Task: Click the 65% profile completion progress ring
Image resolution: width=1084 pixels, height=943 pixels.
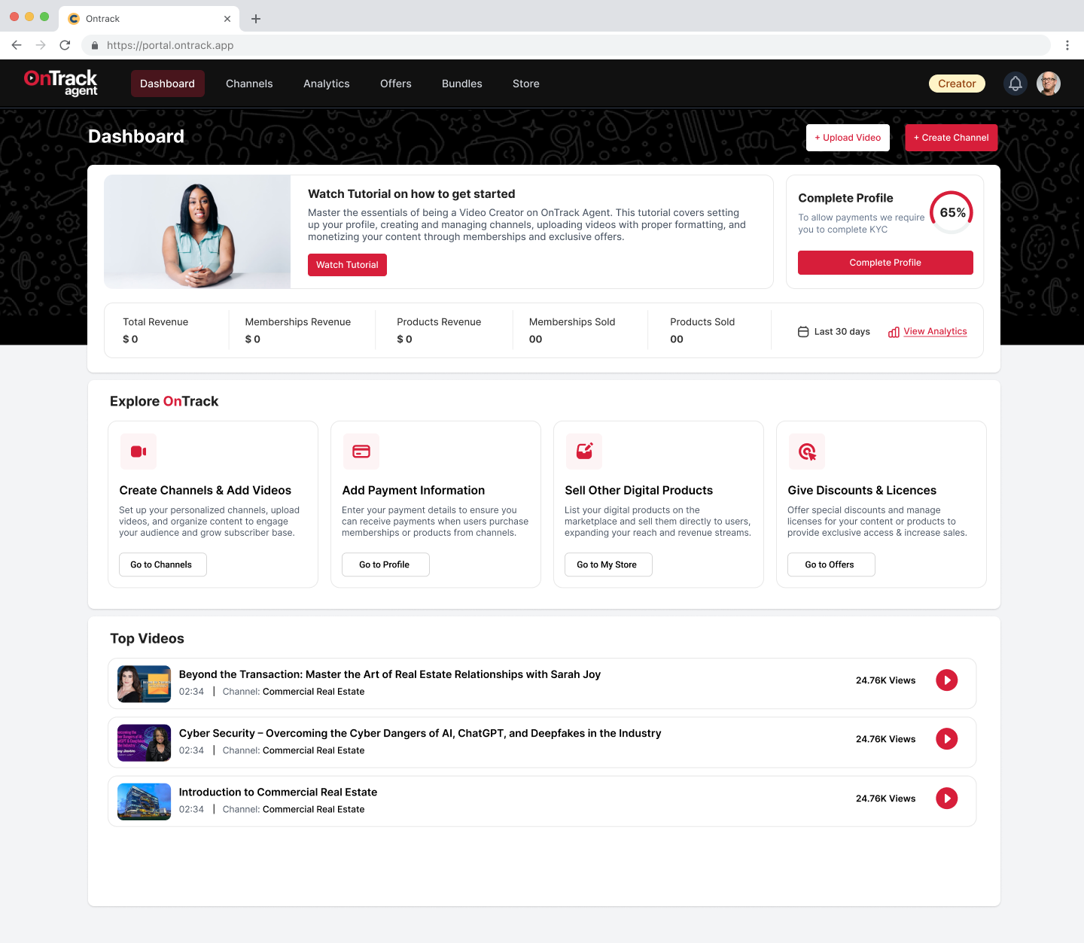Action: 952,212
